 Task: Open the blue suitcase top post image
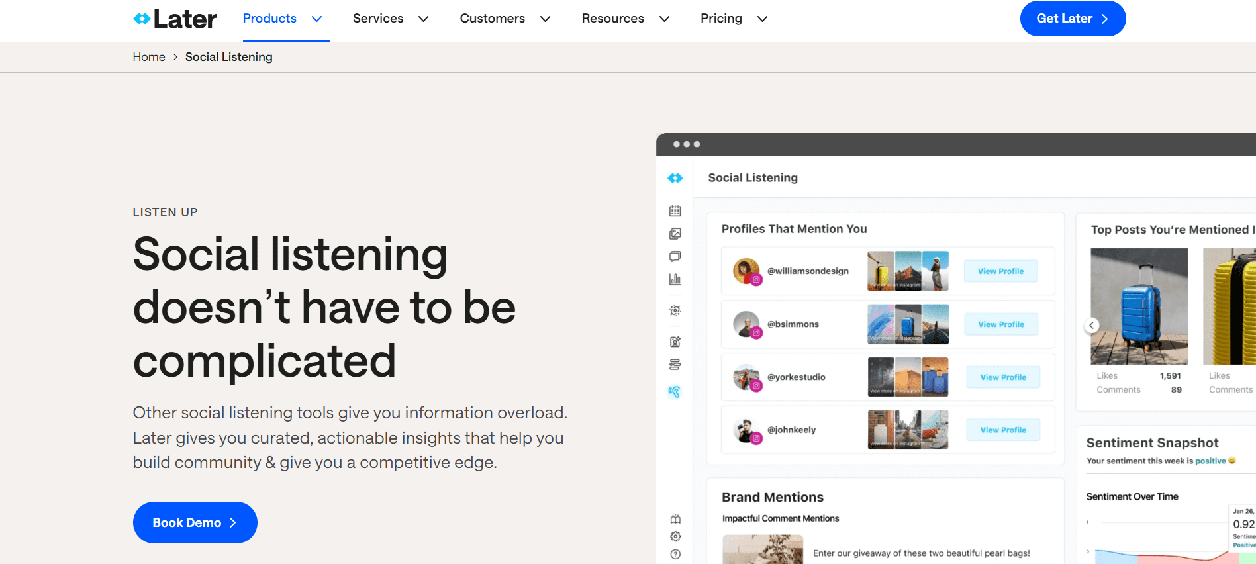[1139, 306]
